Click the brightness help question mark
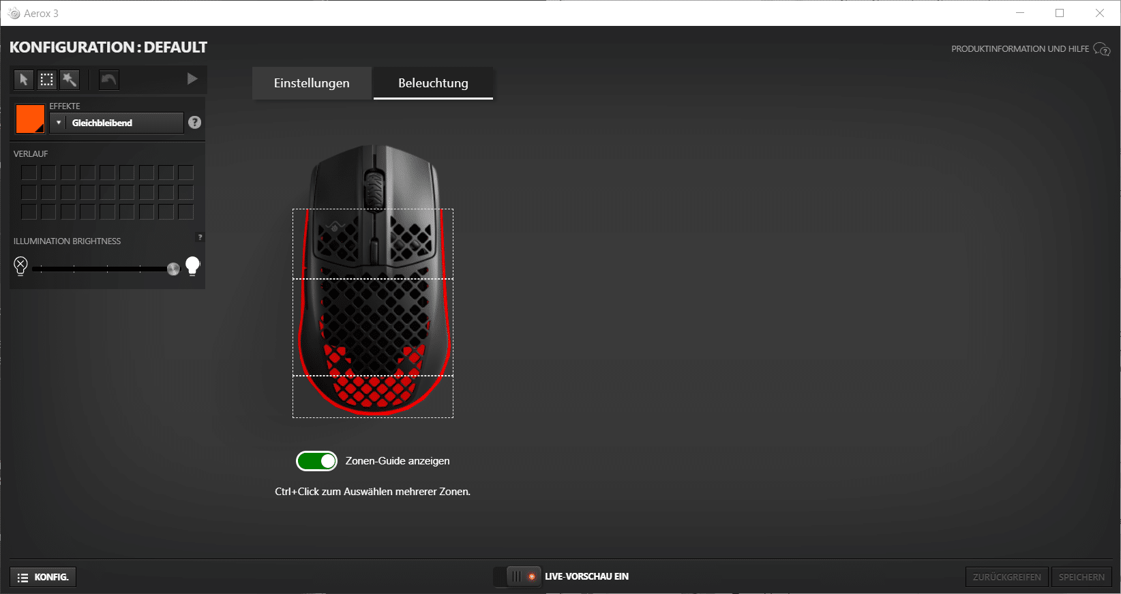The height and width of the screenshot is (594, 1121). (200, 237)
